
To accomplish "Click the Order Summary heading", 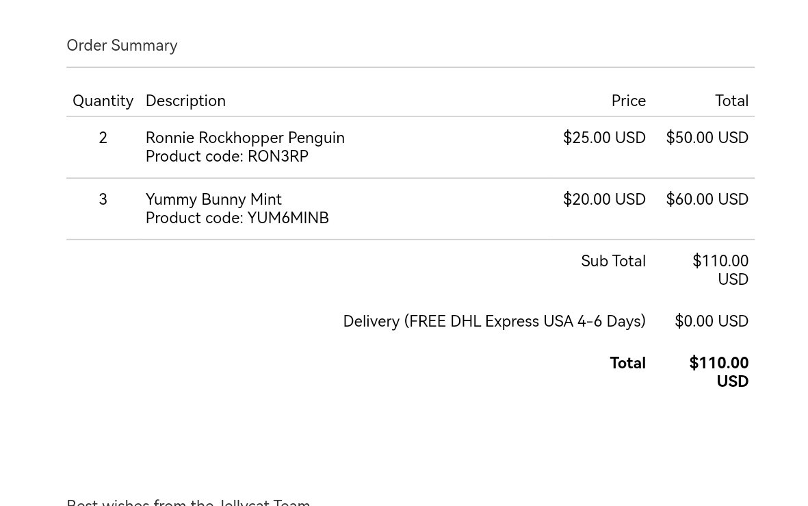I will click(122, 45).
